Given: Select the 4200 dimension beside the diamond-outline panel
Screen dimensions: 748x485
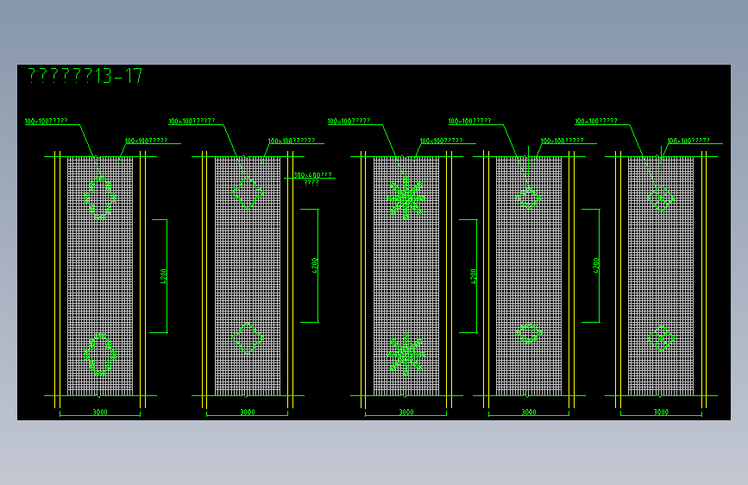Looking at the screenshot, I should [x=314, y=266].
